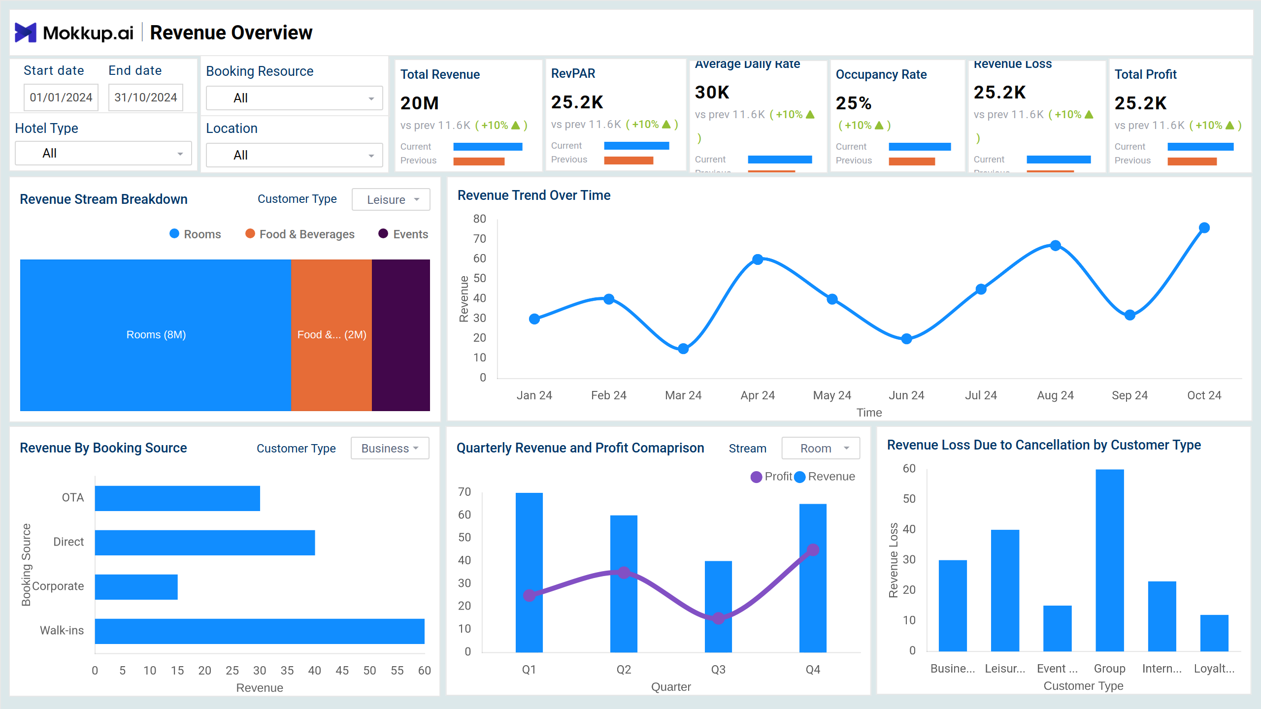Click the Mar 24 data point
Image resolution: width=1261 pixels, height=709 pixels.
pos(683,349)
